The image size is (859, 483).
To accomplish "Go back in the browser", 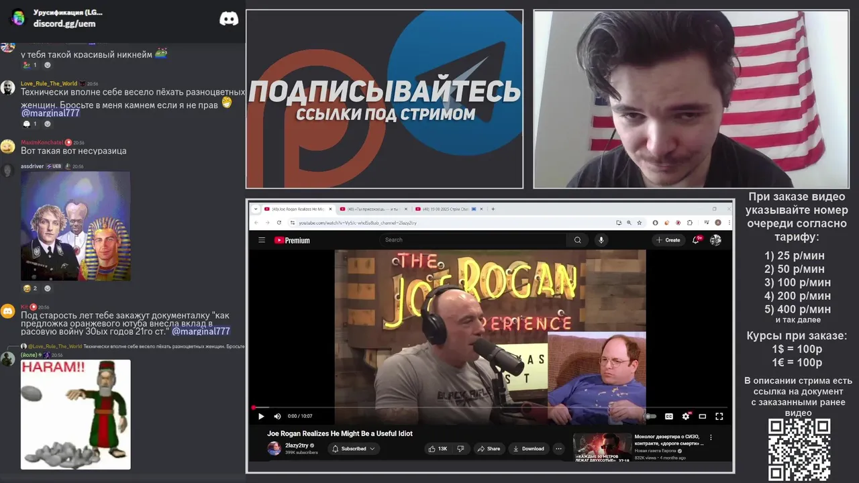I will click(256, 223).
